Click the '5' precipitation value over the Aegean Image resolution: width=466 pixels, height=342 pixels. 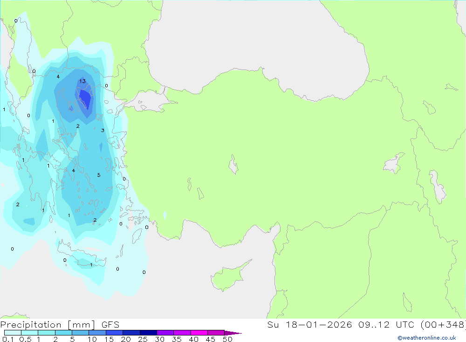99,175
